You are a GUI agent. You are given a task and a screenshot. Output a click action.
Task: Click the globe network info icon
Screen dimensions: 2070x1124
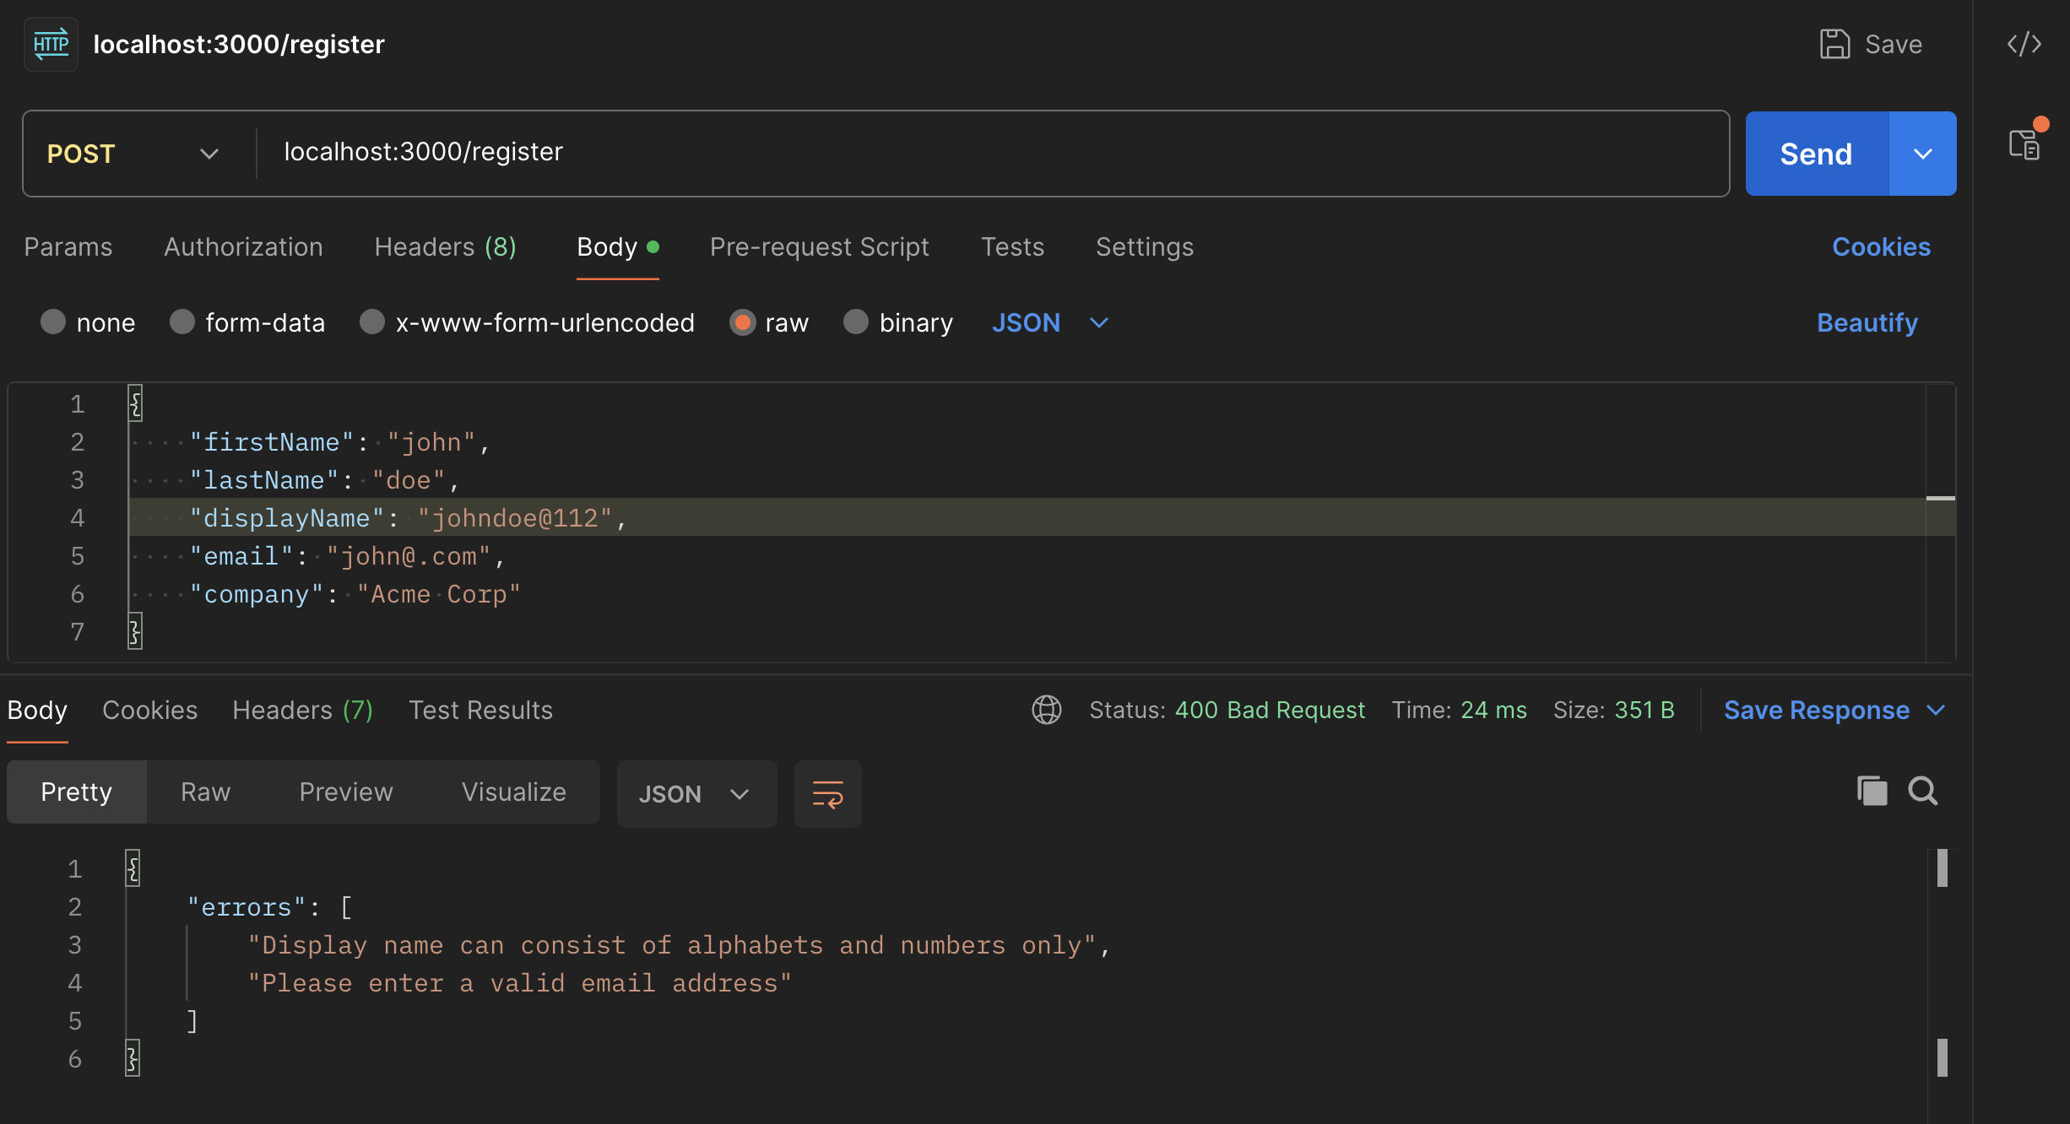click(1046, 710)
